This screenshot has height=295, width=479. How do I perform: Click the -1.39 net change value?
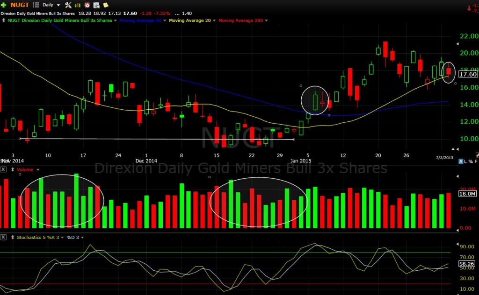146,14
